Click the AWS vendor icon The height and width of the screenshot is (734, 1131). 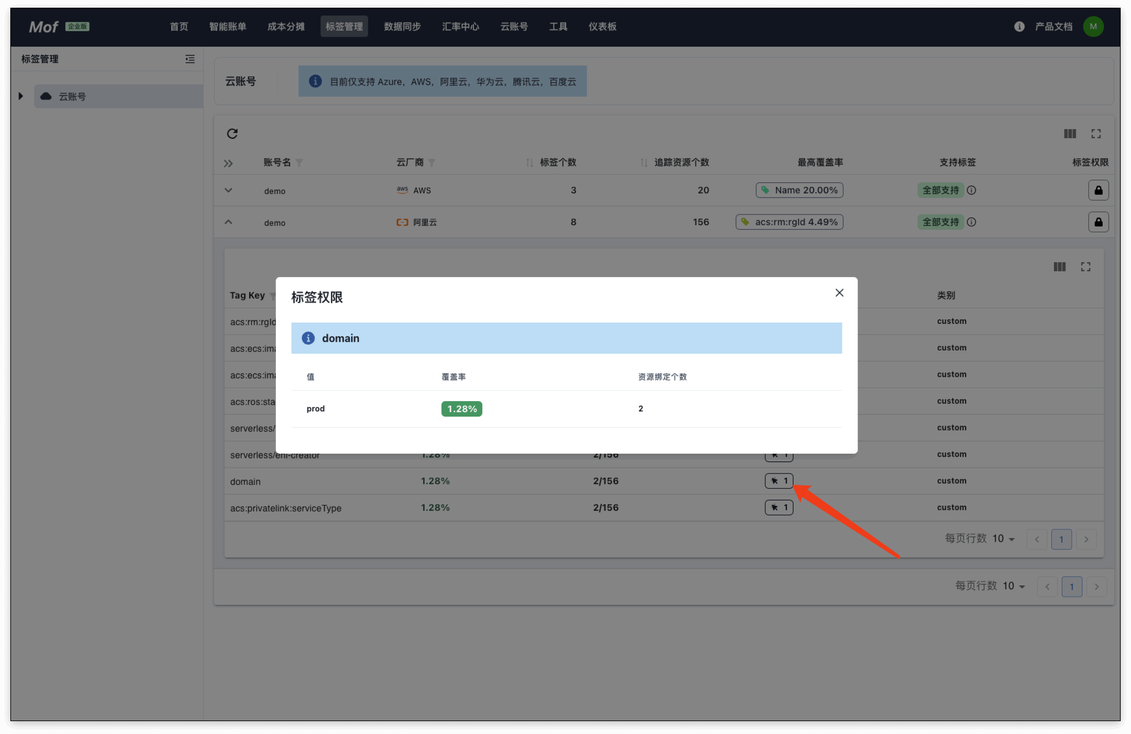click(x=402, y=190)
